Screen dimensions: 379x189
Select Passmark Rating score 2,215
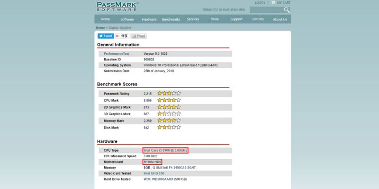click(147, 94)
